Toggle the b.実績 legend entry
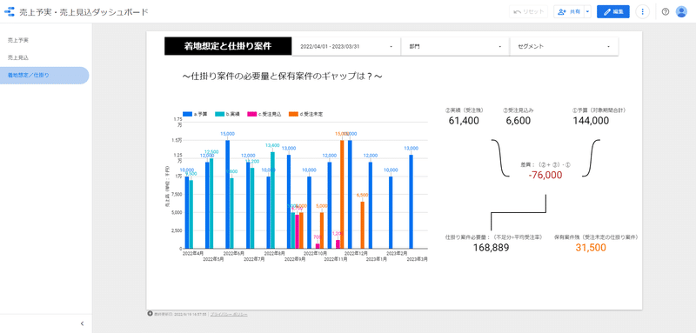The width and height of the screenshot is (696, 333). 227,115
